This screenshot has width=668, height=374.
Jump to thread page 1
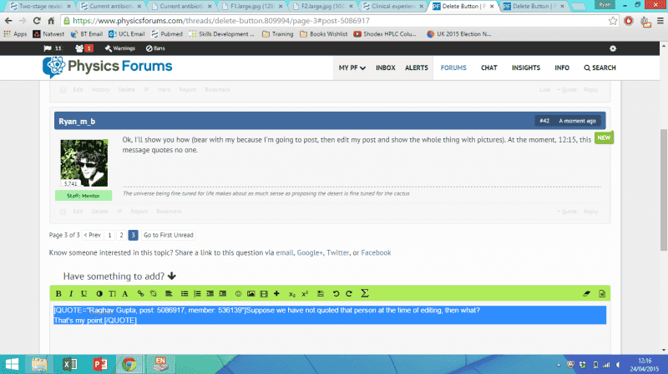[109, 235]
